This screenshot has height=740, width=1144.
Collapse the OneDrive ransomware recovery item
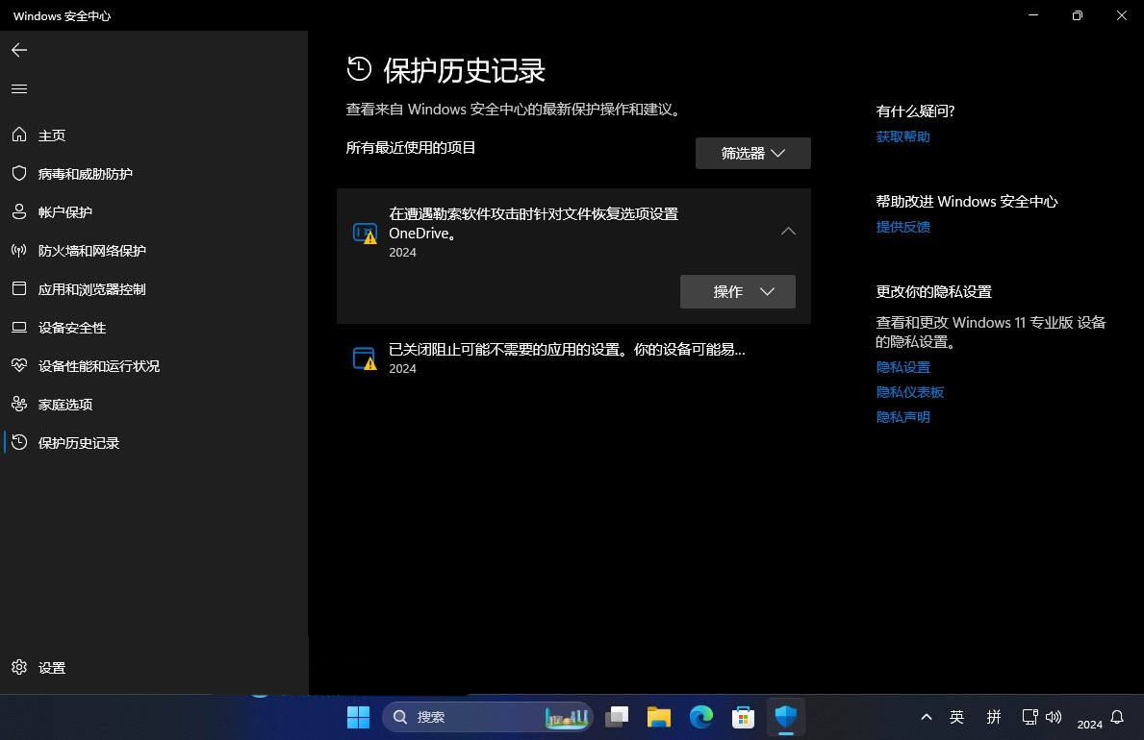tap(788, 232)
